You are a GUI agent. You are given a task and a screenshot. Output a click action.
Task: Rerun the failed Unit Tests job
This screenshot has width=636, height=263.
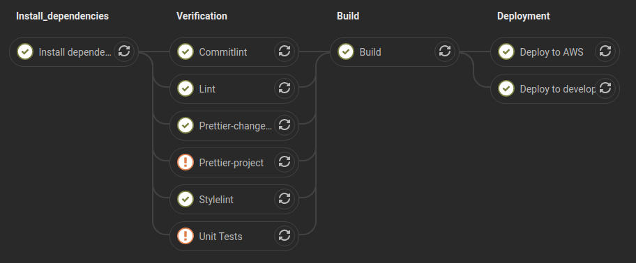285,236
